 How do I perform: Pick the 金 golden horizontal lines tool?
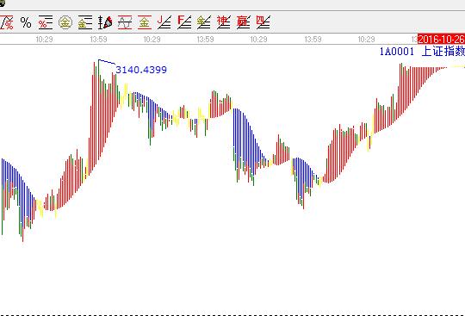(84, 22)
